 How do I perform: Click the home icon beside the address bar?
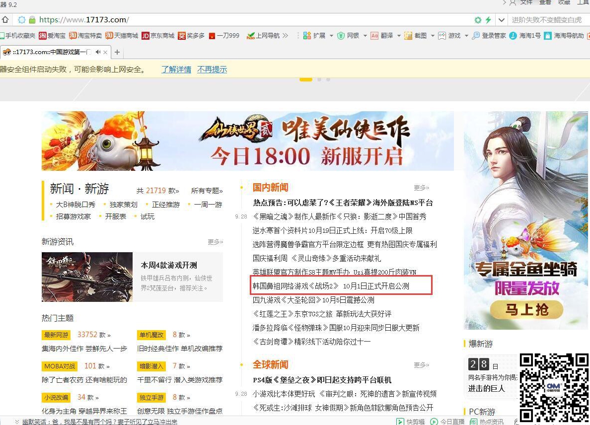pyautogui.click(x=5, y=19)
